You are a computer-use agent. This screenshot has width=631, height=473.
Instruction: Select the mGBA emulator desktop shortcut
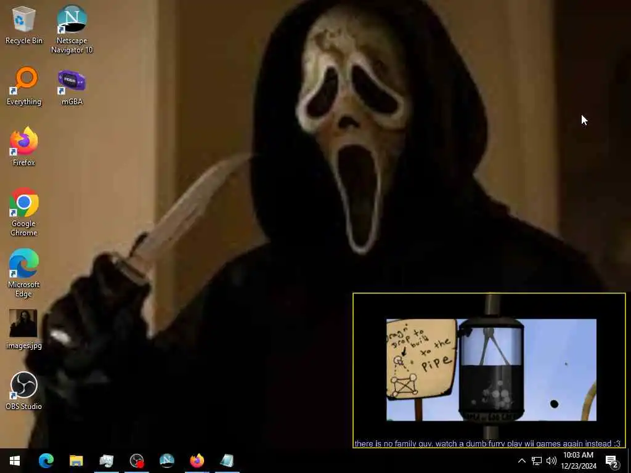point(71,86)
